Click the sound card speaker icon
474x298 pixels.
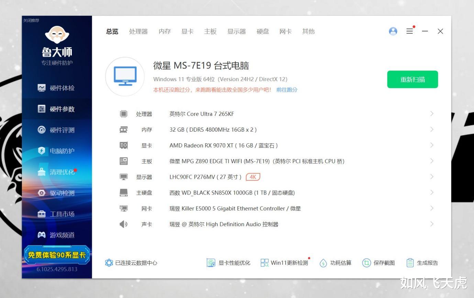click(123, 224)
